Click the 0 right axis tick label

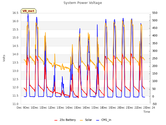click(153, 96)
